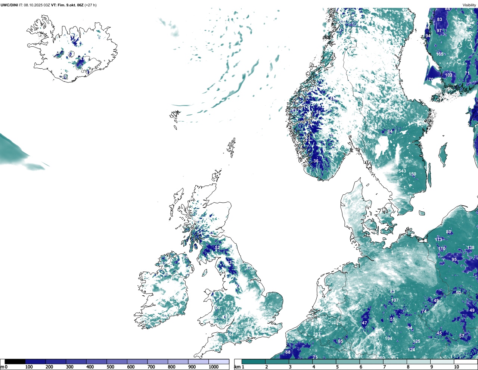478x370 pixels.
Task: Click the '33' value in eastern England
Action: (x=248, y=268)
